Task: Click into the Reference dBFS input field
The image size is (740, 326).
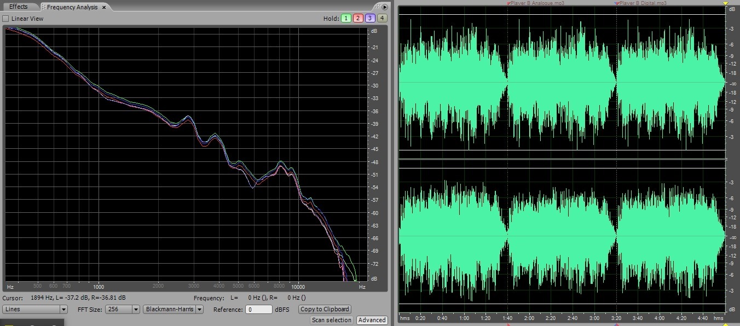Action: coord(258,309)
